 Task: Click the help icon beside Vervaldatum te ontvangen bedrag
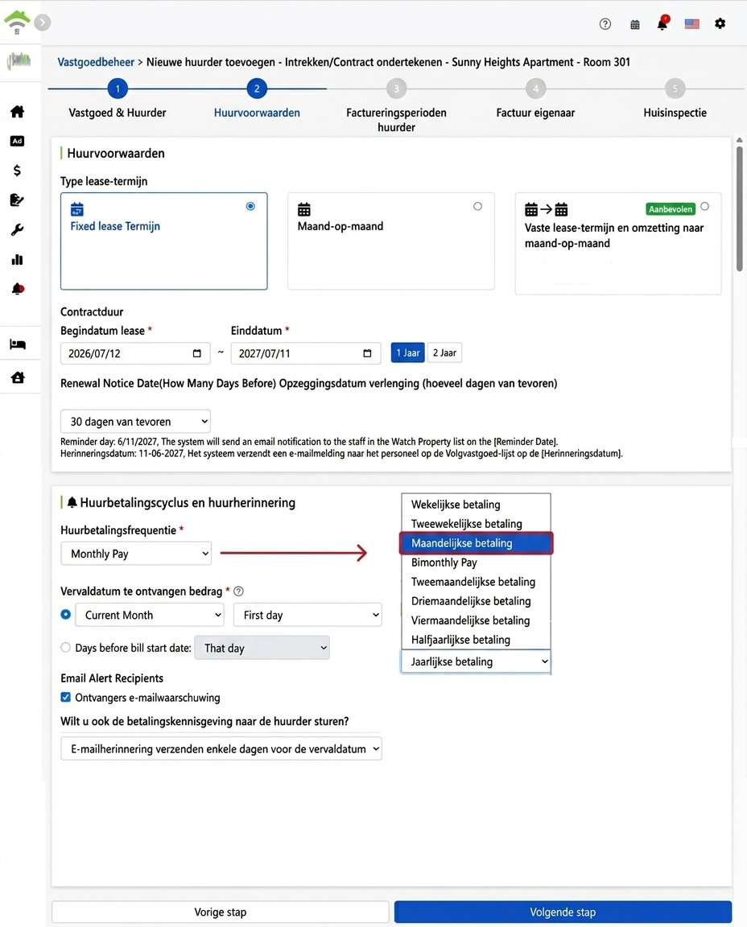tap(238, 591)
